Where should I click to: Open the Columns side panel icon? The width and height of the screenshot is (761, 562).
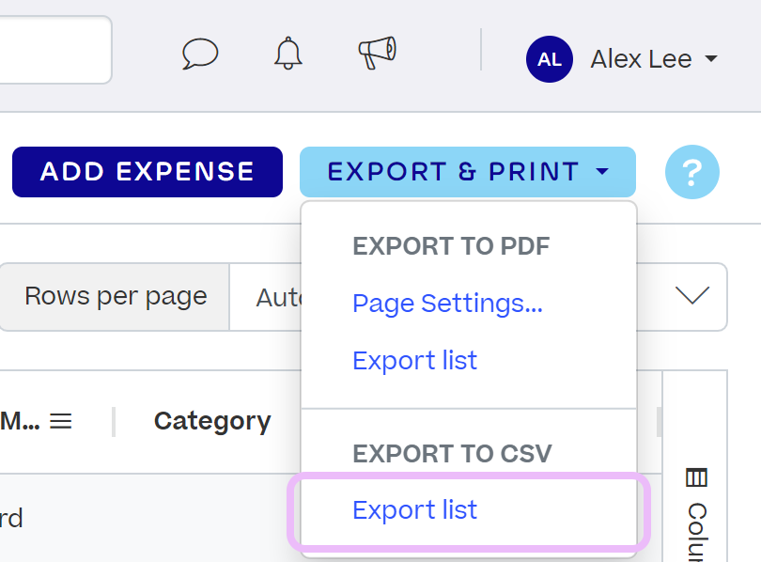click(696, 477)
